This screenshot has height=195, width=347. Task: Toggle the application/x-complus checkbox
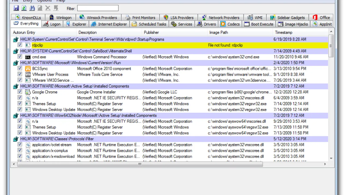tap(20, 150)
